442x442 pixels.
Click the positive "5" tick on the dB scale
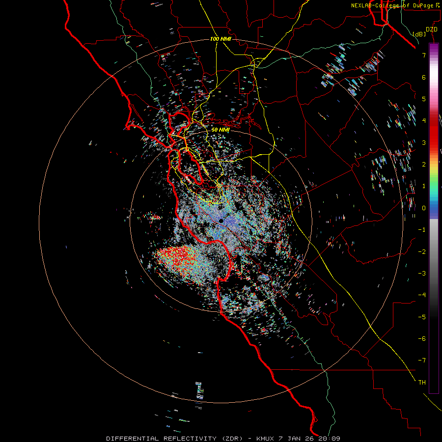[x=424, y=99]
